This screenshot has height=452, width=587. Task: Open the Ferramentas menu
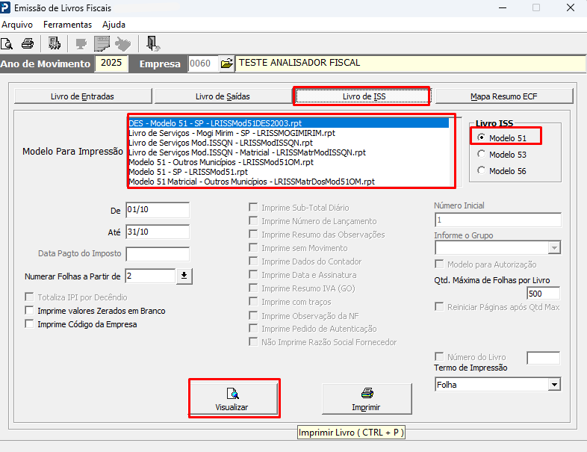click(x=67, y=25)
